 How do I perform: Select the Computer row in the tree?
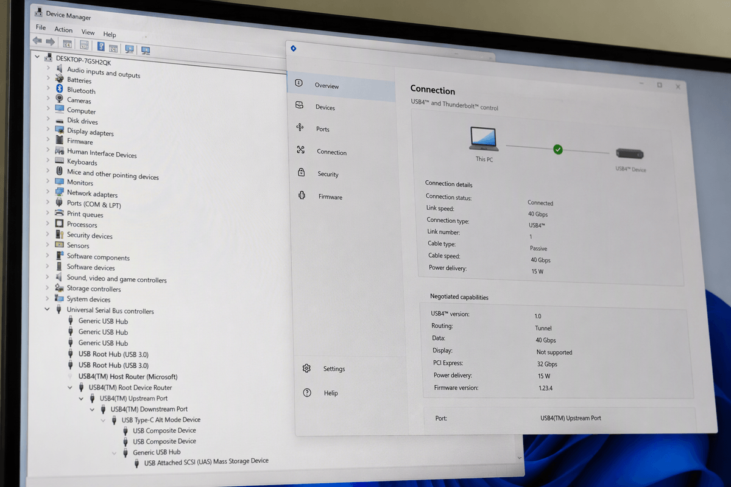click(82, 111)
